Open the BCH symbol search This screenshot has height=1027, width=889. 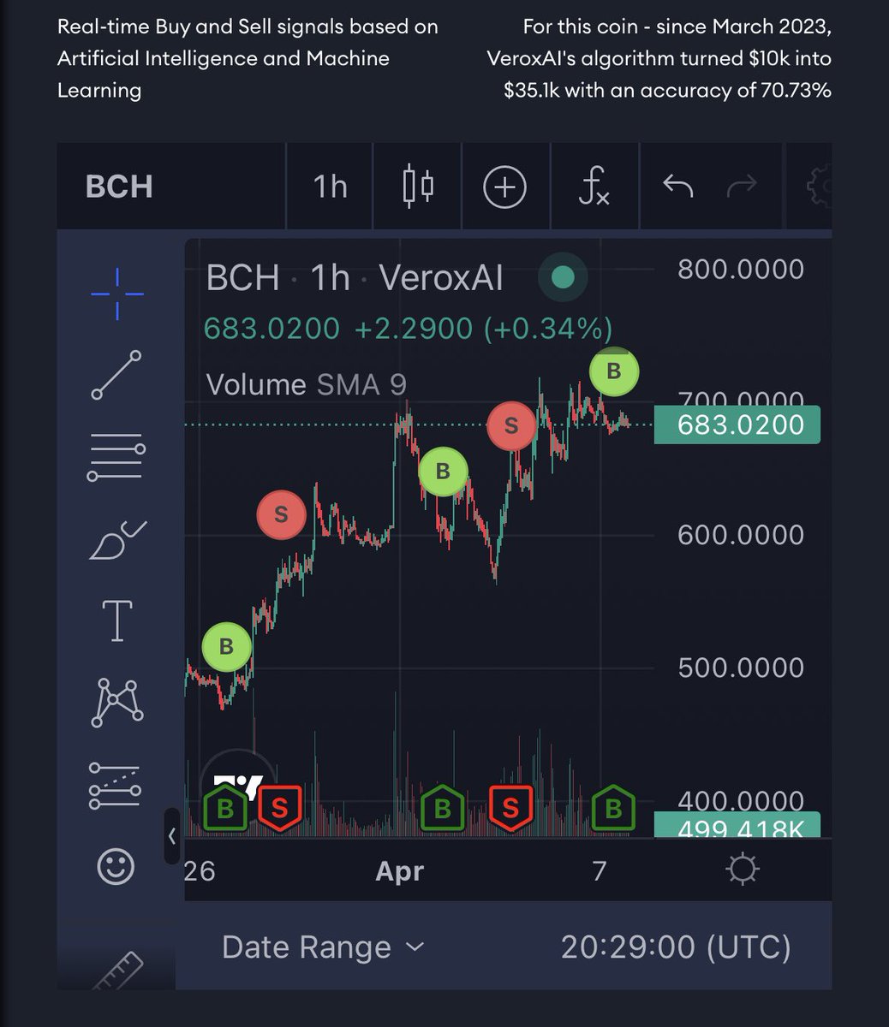pyautogui.click(x=119, y=187)
